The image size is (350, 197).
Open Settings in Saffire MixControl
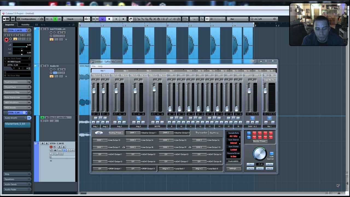coord(233,169)
